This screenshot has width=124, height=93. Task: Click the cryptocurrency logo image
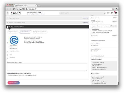point(14,40)
